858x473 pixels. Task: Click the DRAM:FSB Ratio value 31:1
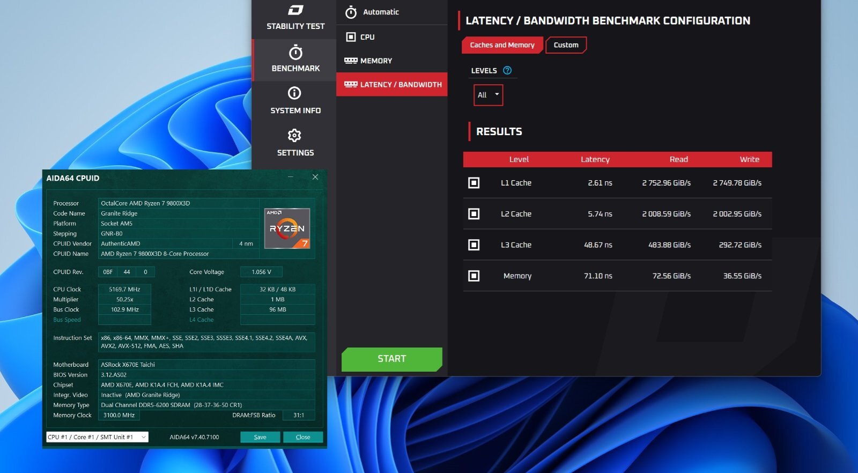click(x=299, y=415)
